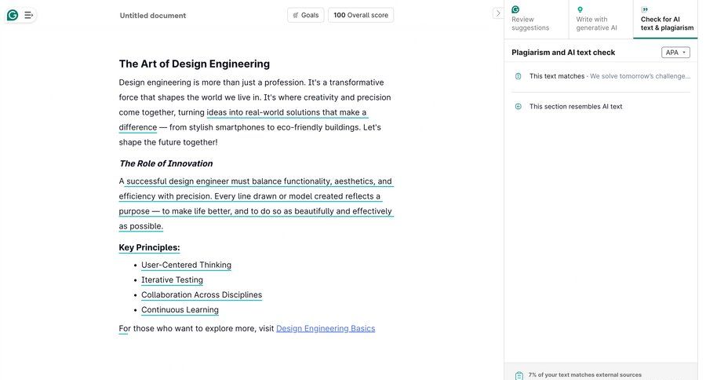Open the APA citation style dropdown

tap(675, 53)
